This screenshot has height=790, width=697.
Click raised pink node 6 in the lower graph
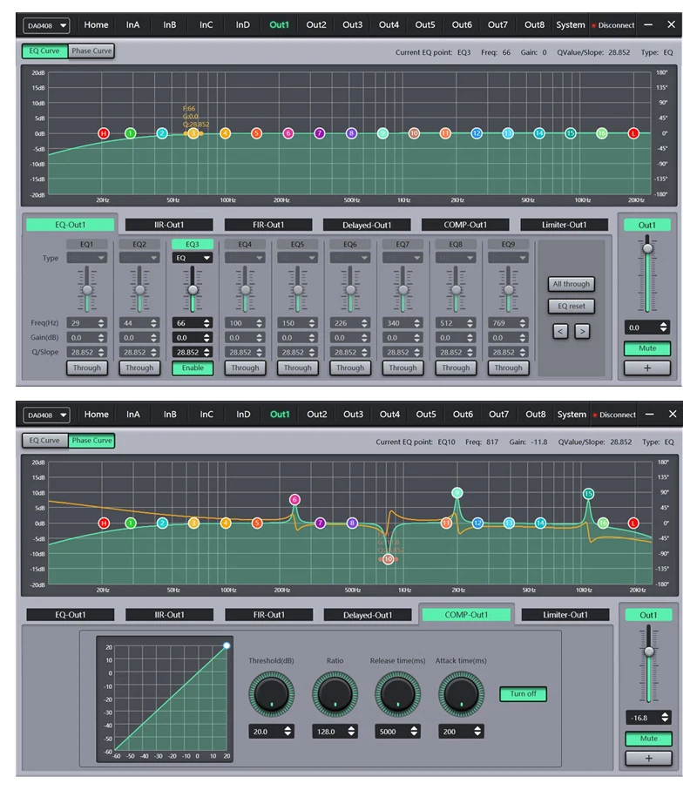pyautogui.click(x=294, y=499)
